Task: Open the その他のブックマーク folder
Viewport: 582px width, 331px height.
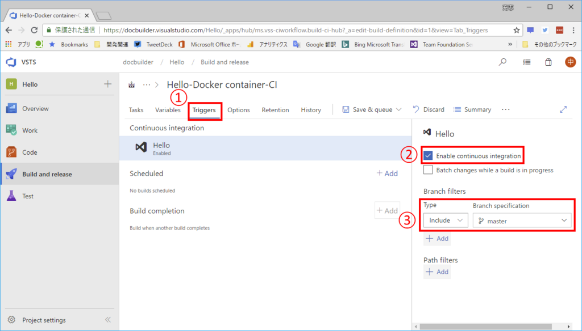Action: 550,44
